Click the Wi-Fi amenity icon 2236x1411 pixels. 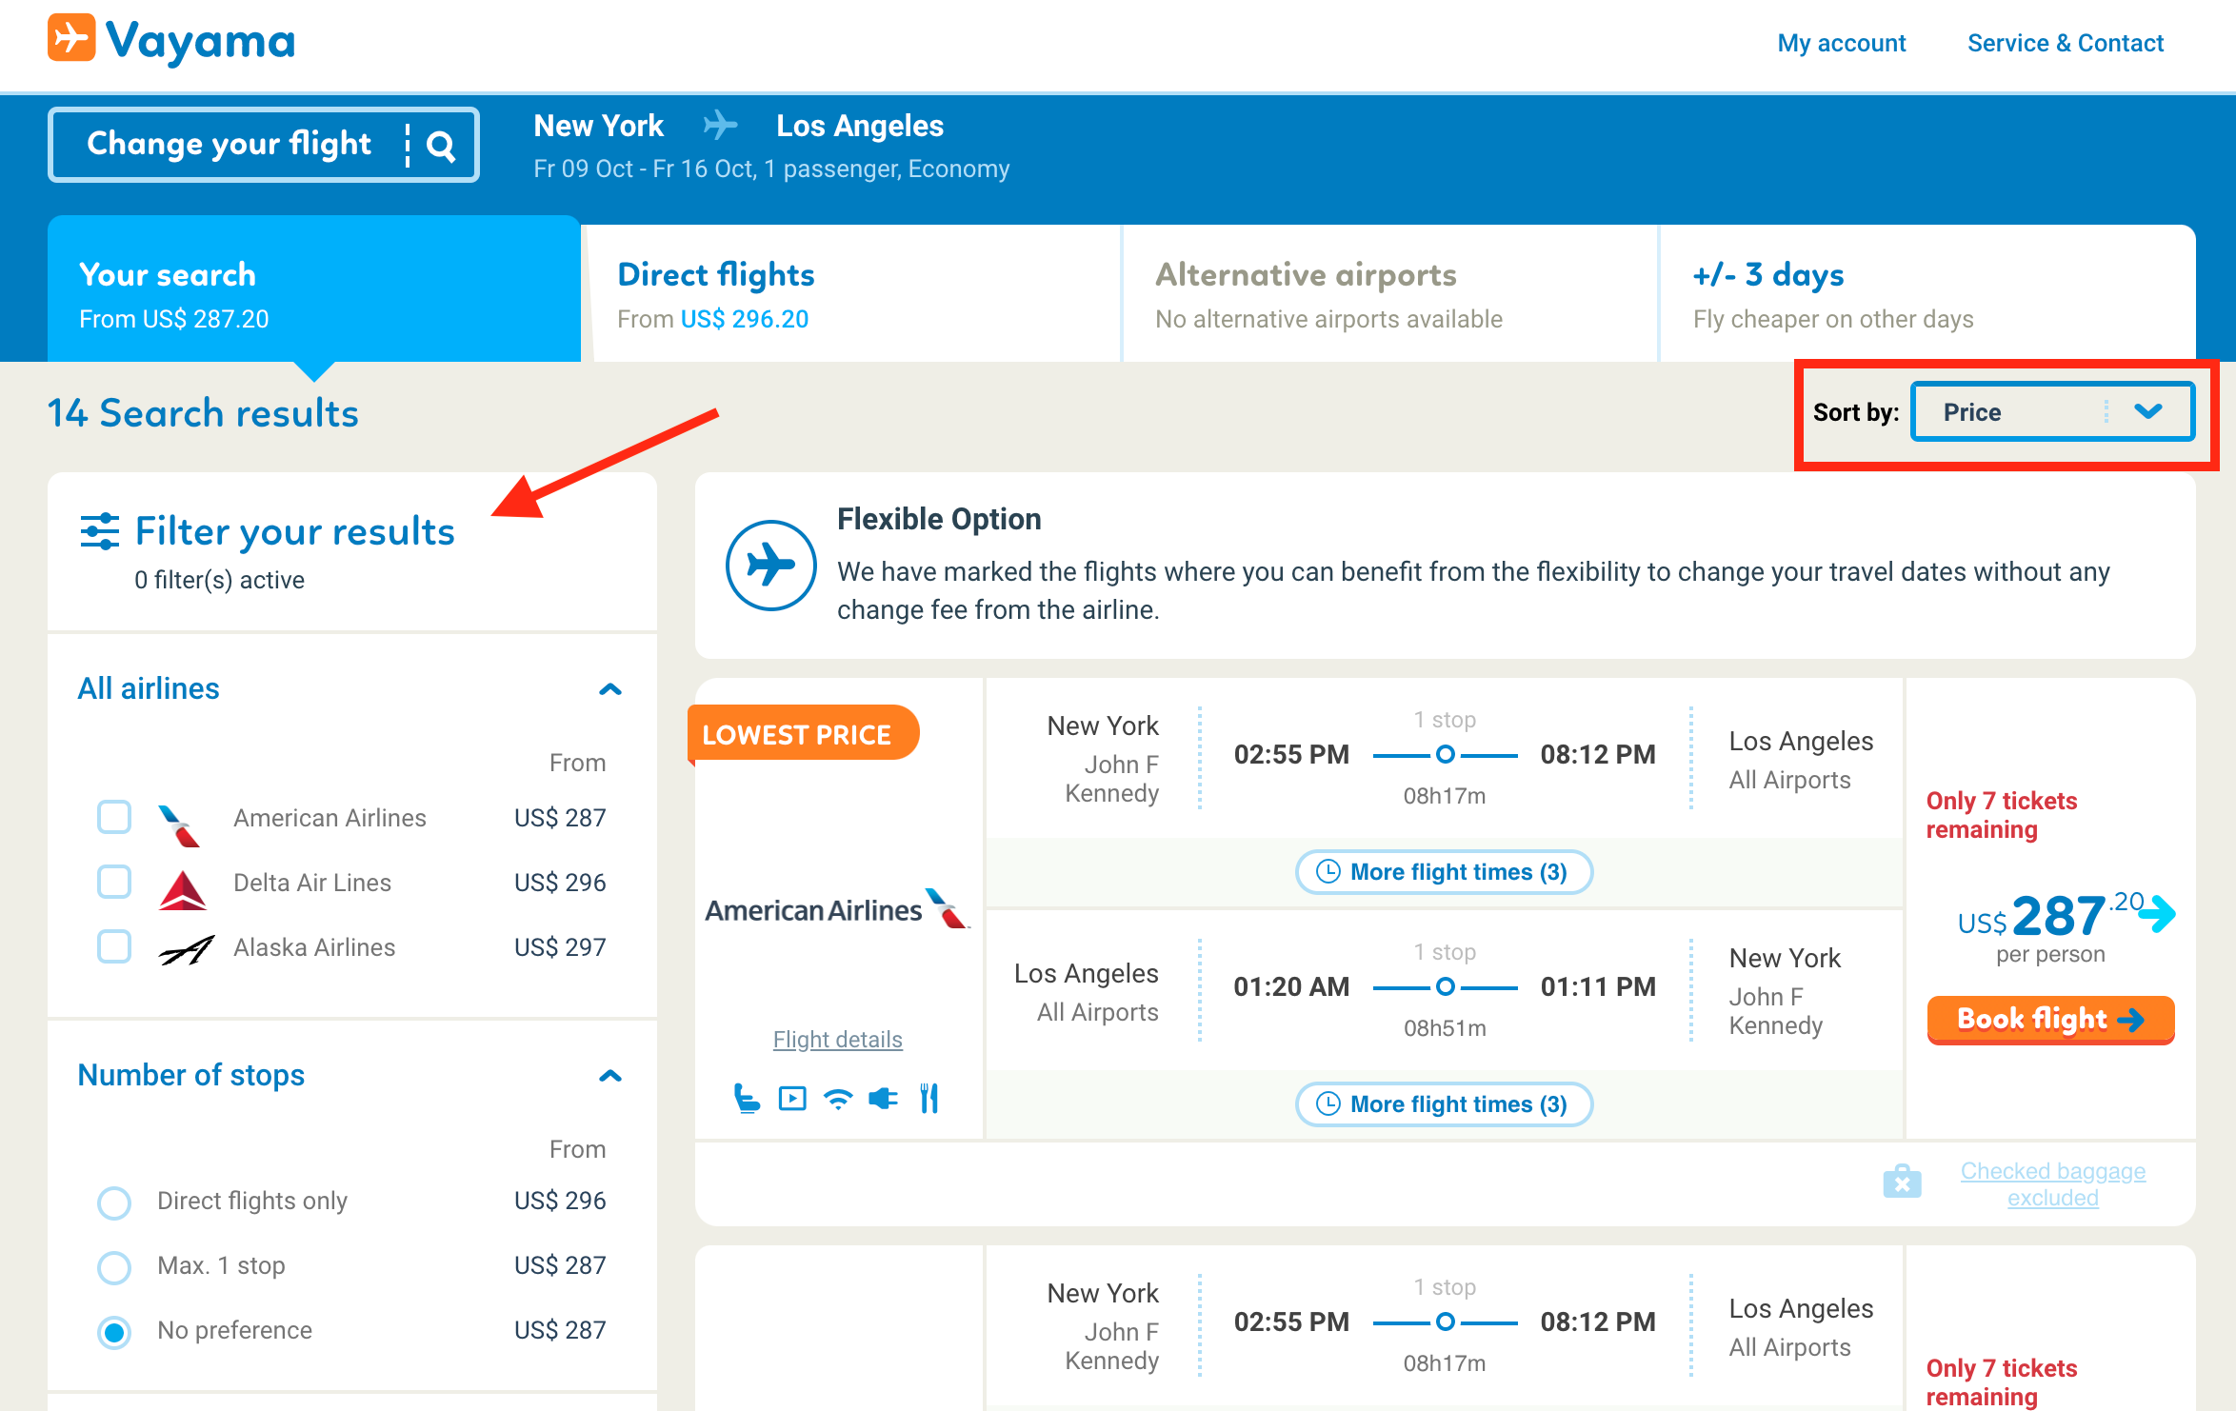click(x=838, y=1100)
